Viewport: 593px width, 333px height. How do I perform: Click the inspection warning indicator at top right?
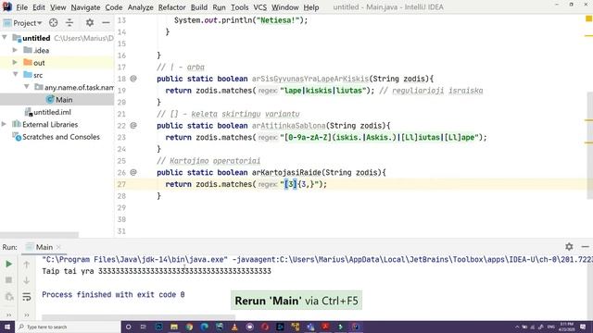pyautogui.click(x=588, y=18)
